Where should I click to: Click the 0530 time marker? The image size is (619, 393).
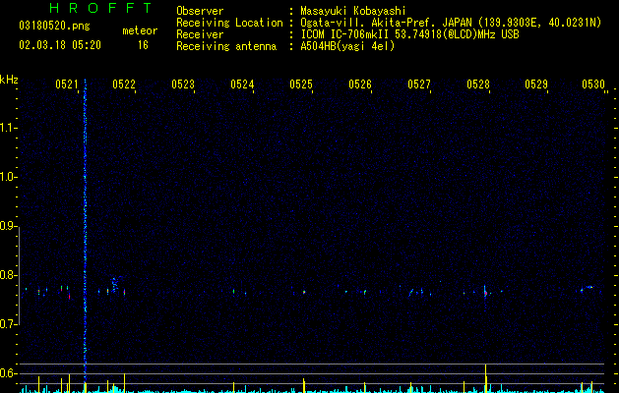[593, 84]
